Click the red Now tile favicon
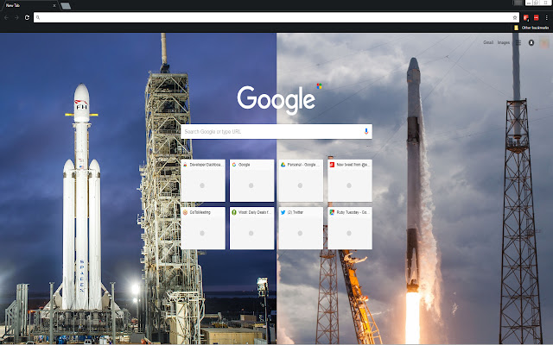This screenshot has height=345, width=553. (332, 165)
